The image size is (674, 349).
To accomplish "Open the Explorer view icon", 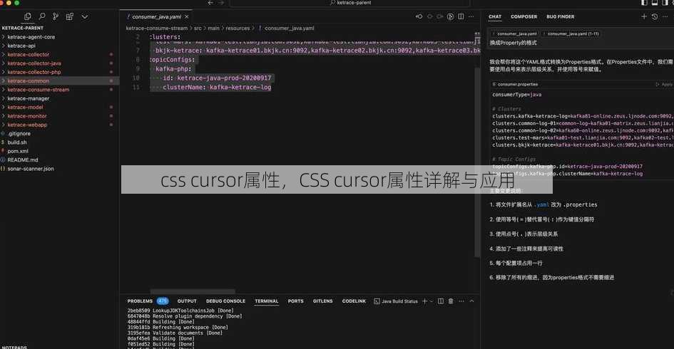I will tap(28, 16).
